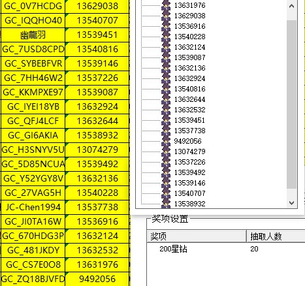Click spreadsheet cell GC_27VAG5H
Image resolution: width=305 pixels, height=286 pixels.
33,193
